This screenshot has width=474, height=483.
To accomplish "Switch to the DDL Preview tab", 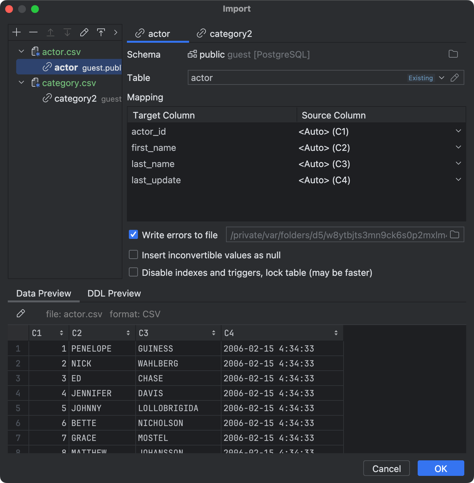I will tap(114, 293).
